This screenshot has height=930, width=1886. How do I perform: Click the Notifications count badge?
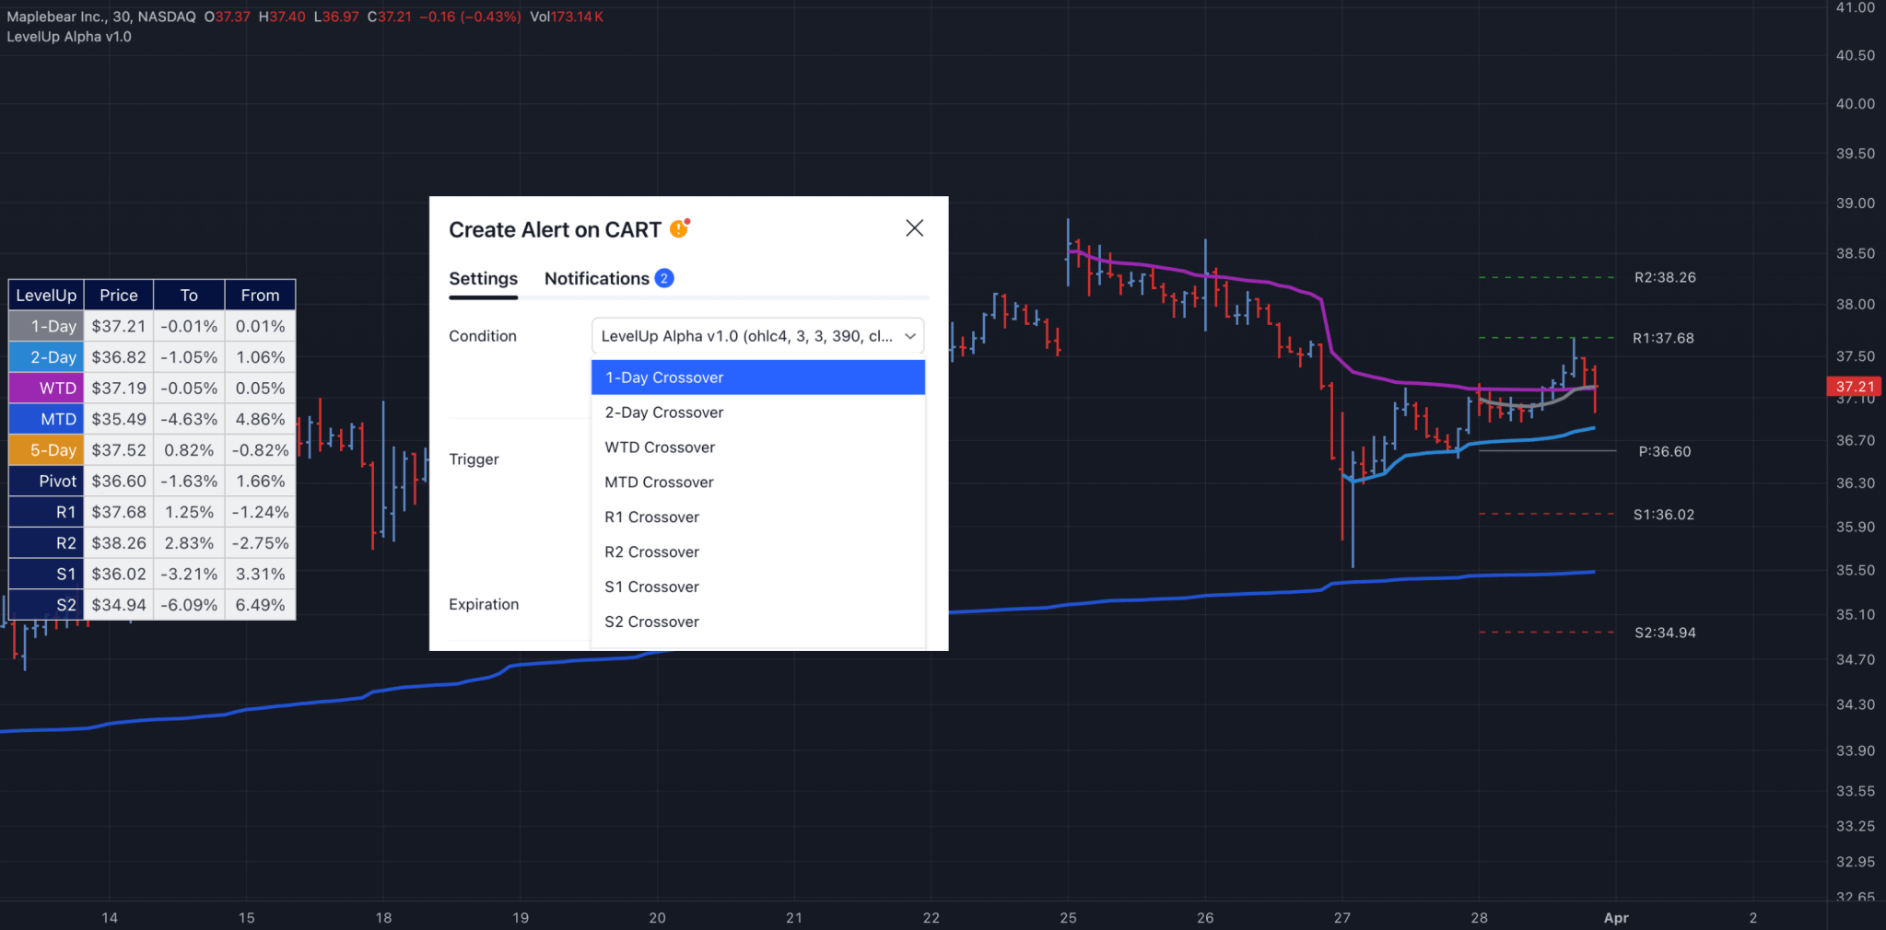click(664, 278)
